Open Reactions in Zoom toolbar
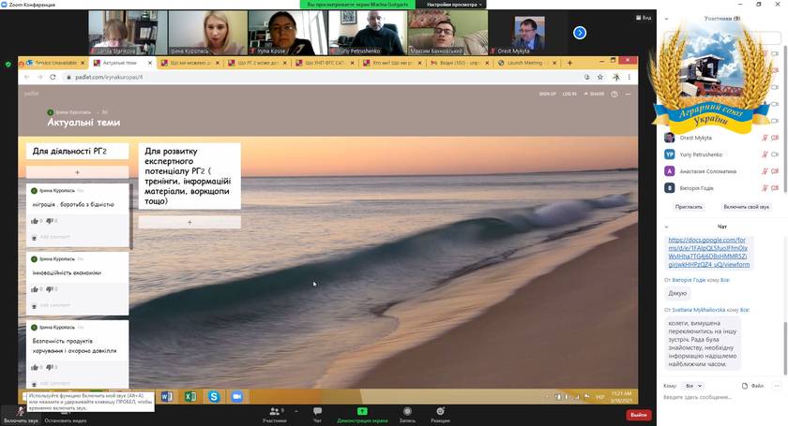Viewport: 788px width, 426px height. 440,415
